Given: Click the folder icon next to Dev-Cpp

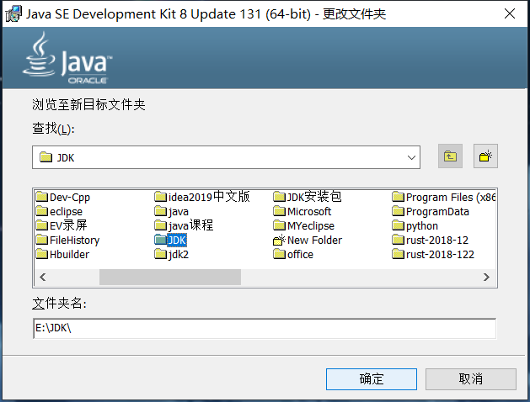Looking at the screenshot, I should point(42,197).
